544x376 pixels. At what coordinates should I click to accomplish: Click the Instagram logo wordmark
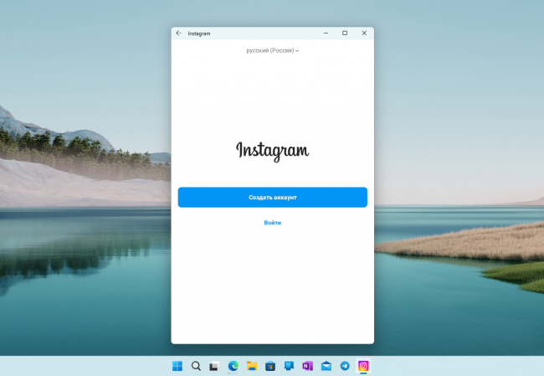272,151
